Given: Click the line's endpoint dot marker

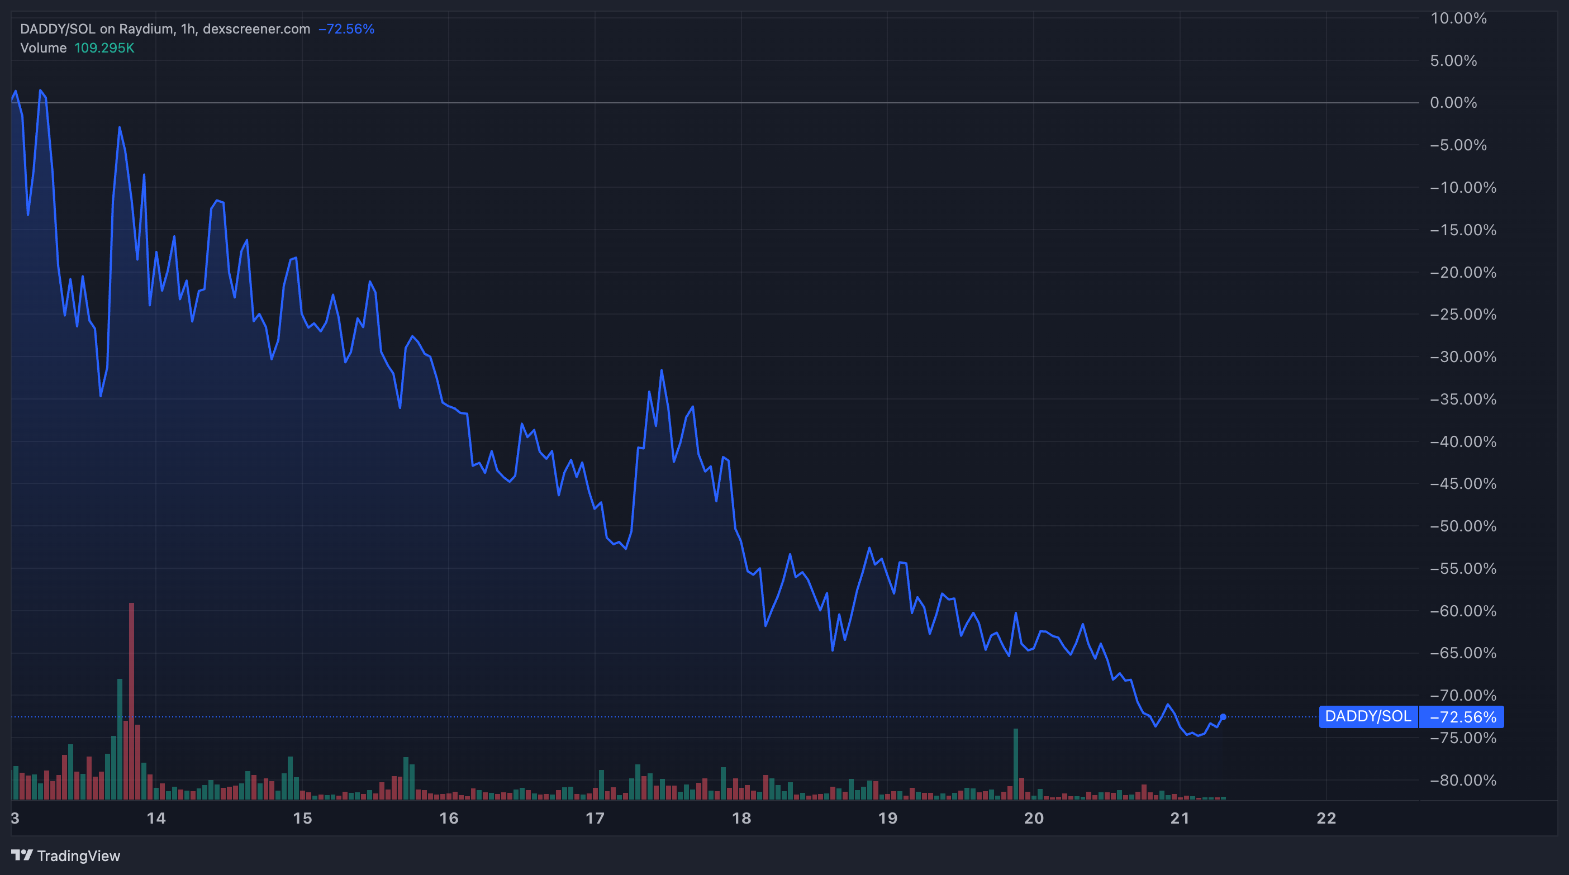Looking at the screenshot, I should pyautogui.click(x=1223, y=717).
